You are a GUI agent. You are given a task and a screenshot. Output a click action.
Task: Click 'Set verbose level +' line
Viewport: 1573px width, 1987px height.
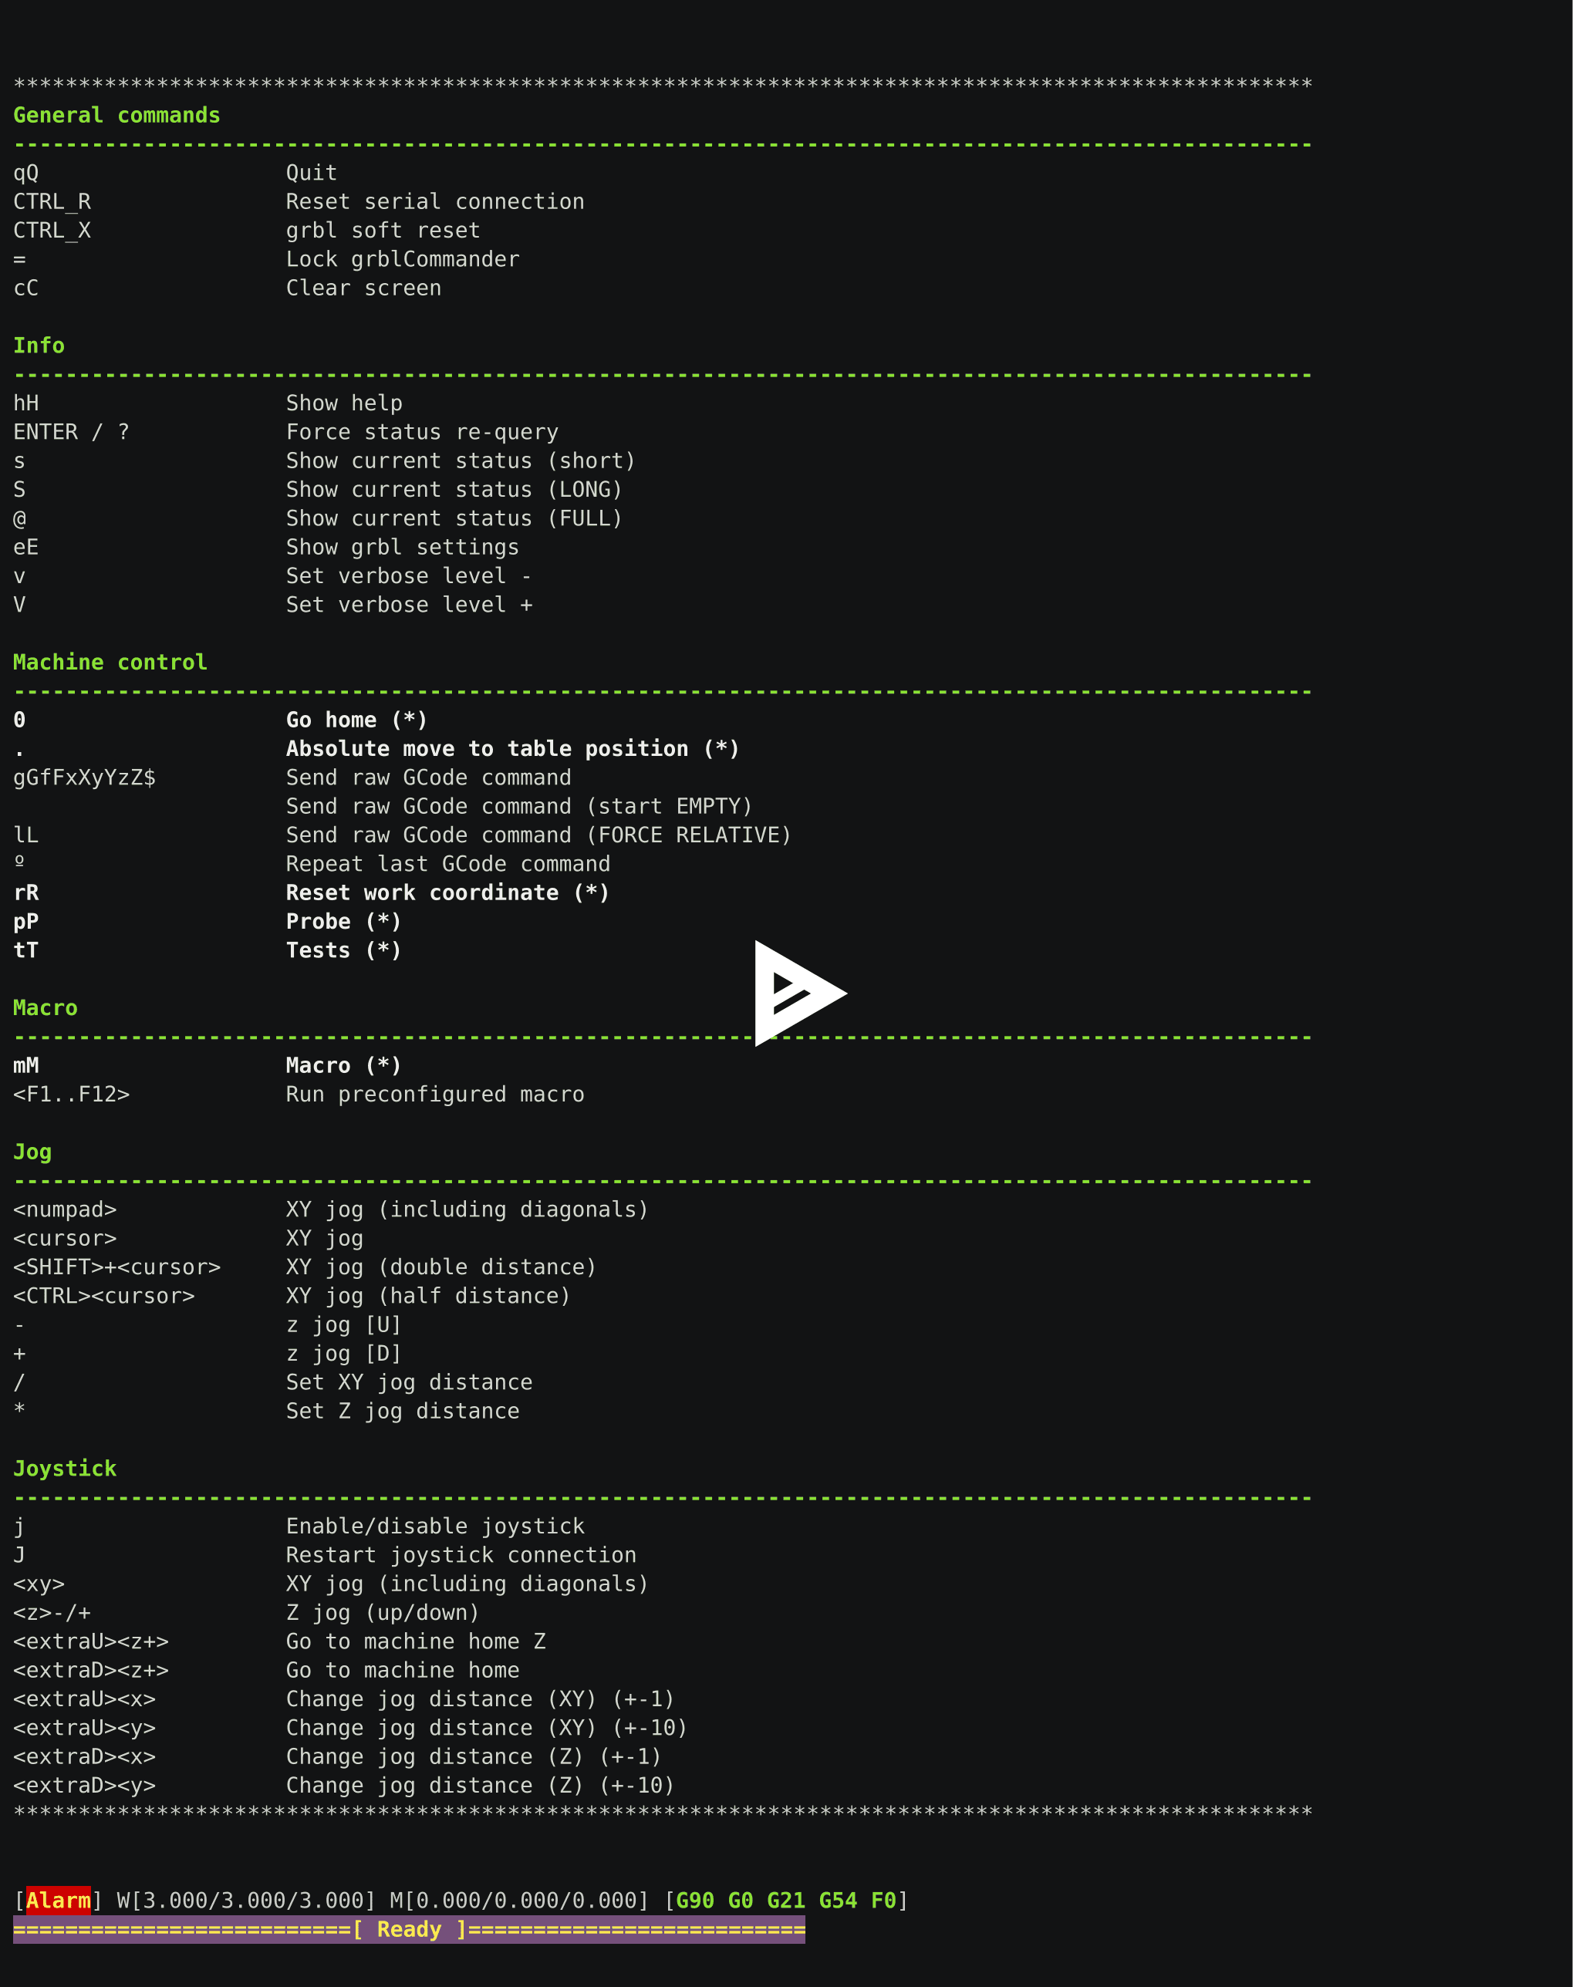[x=409, y=605]
